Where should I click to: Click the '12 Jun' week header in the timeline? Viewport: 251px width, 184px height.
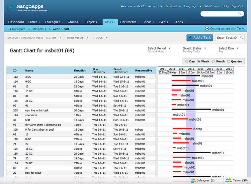(x=191, y=72)
